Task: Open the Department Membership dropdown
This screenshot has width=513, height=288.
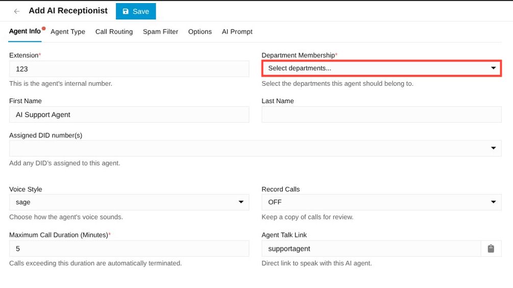Action: (381, 68)
